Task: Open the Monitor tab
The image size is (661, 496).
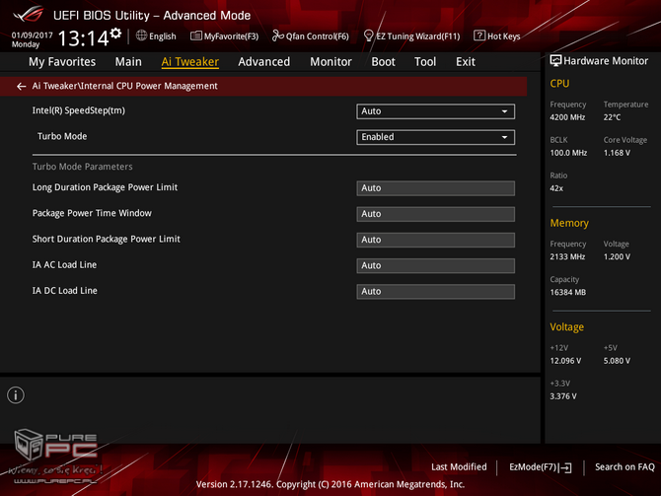Action: coord(330,61)
